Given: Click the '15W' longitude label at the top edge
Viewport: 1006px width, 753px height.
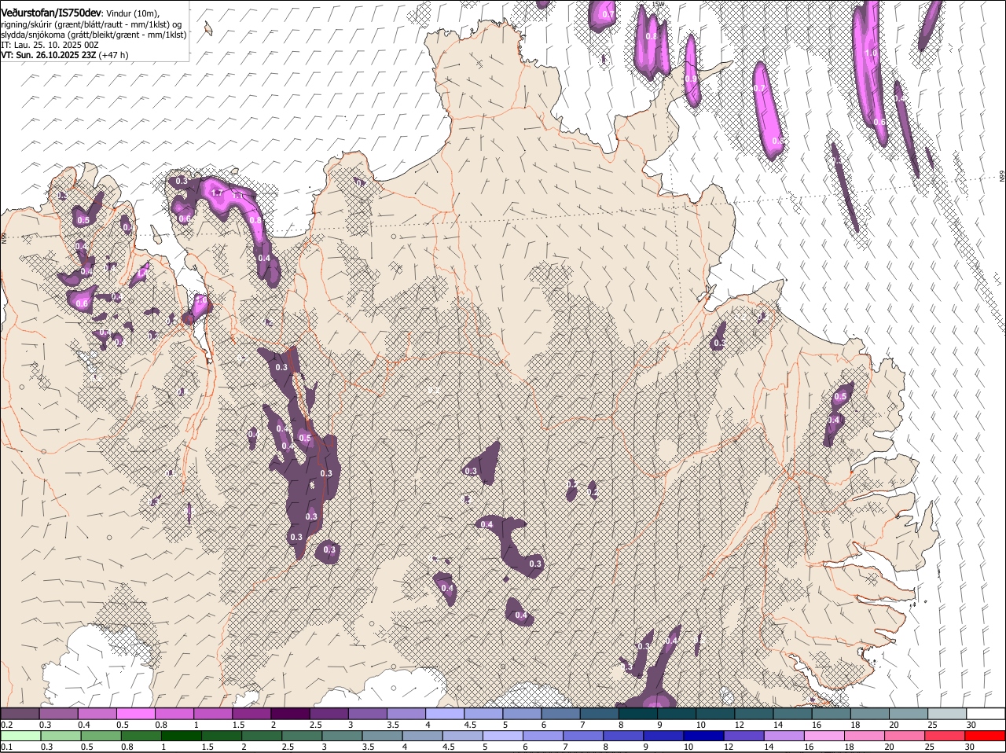Looking at the screenshot, I should tap(658, 5).
